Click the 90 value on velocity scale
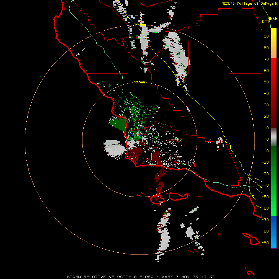The image size is (279, 279). (x=266, y=36)
